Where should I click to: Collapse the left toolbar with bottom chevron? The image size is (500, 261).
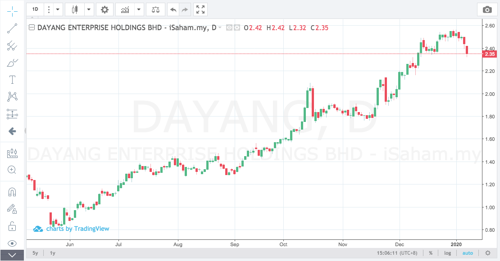click(12, 255)
